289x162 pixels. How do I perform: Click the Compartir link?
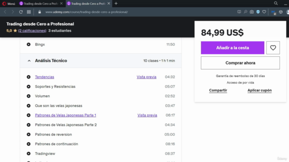point(218,90)
